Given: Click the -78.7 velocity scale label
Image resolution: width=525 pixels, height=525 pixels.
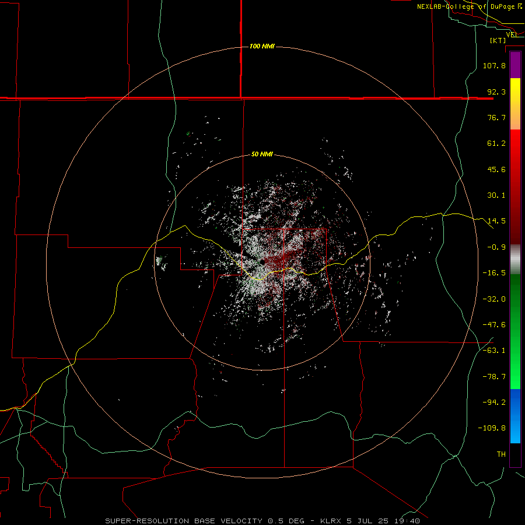Looking at the screenshot, I should [494, 377].
